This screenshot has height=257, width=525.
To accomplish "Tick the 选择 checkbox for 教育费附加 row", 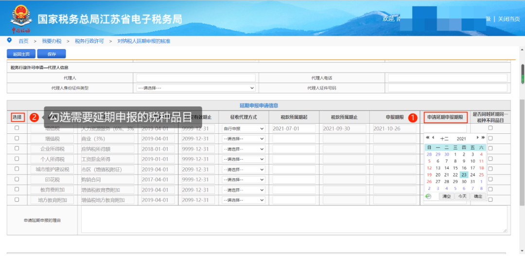I will [17, 190].
